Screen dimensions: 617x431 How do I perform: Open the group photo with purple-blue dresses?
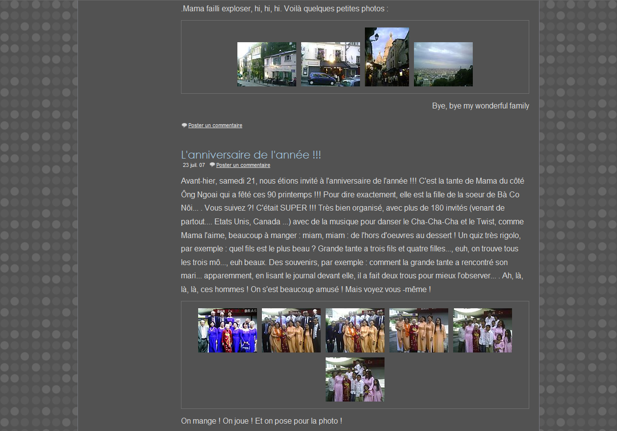pos(227,330)
